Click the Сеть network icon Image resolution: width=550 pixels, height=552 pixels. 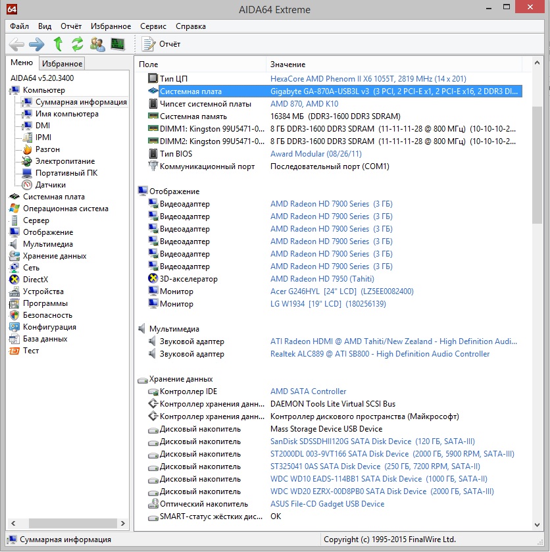[x=14, y=268]
